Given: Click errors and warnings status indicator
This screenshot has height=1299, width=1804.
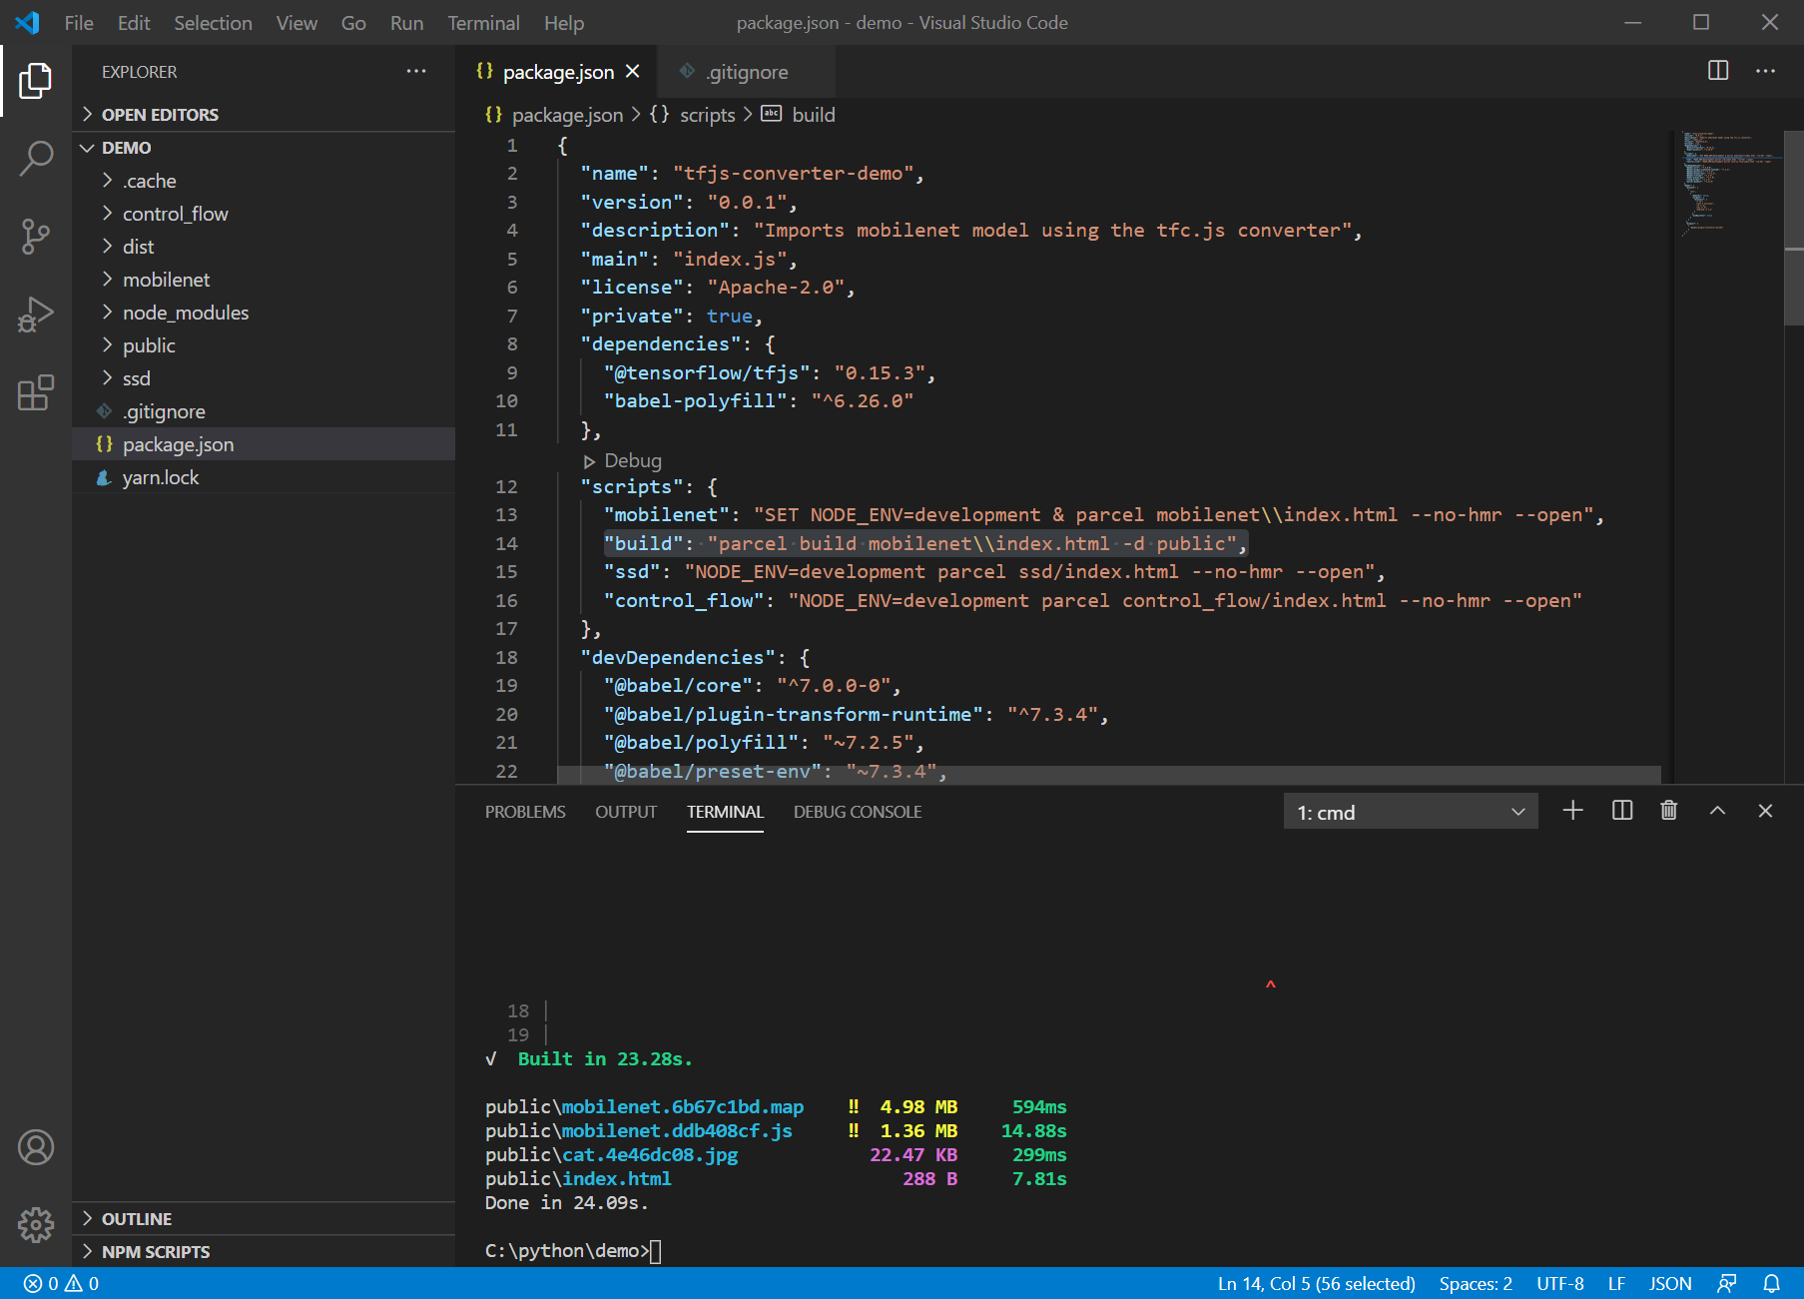Looking at the screenshot, I should tap(62, 1283).
